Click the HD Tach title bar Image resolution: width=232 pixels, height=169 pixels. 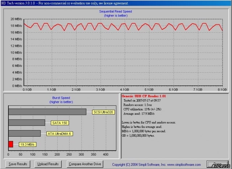pyautogui.click(x=116, y=3)
